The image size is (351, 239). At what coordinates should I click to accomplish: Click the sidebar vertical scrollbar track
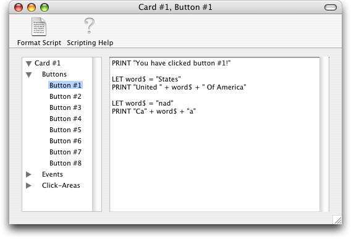[97, 134]
